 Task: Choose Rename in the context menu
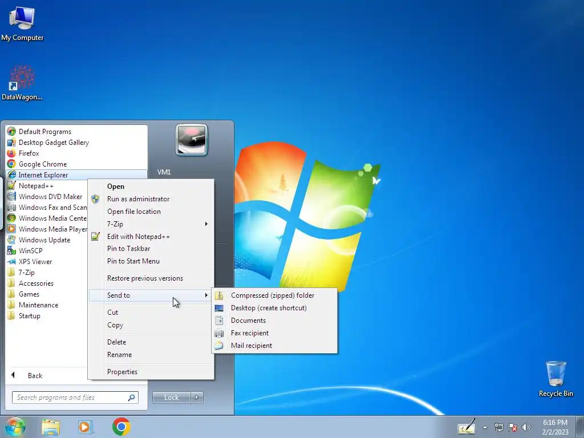point(151,355)
